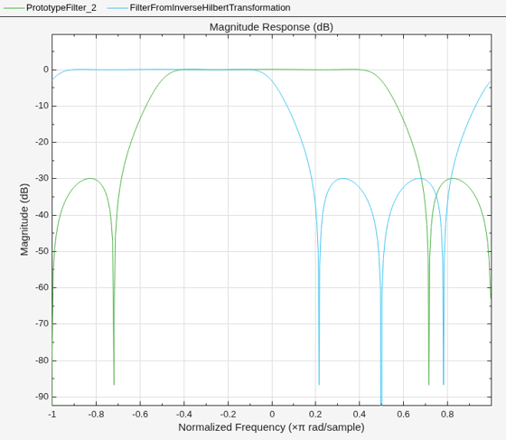
Task: Click the green sidelobe peak near -0.83
Action: coord(91,178)
